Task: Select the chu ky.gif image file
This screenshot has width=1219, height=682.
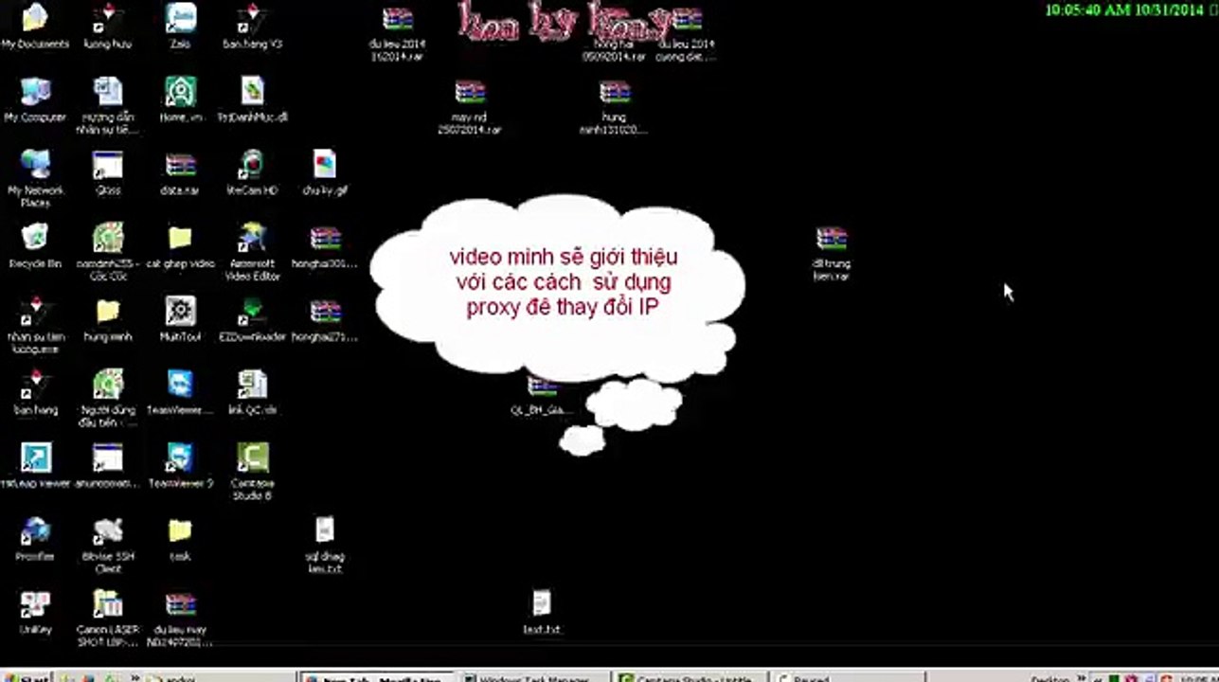Action: click(x=325, y=172)
